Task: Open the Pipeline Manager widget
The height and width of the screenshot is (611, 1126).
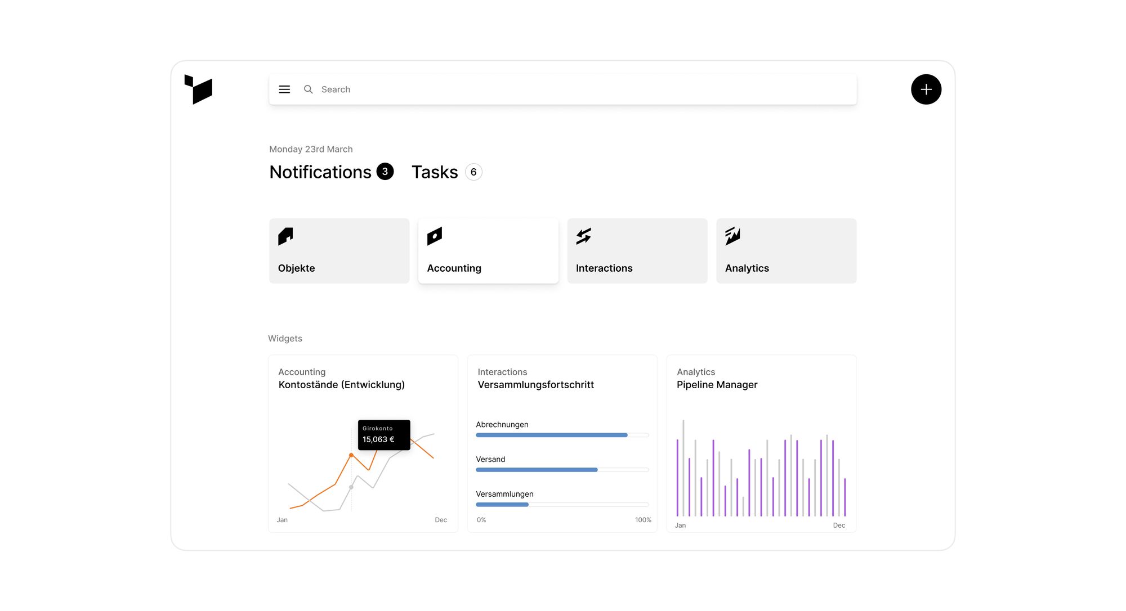Action: tap(761, 443)
